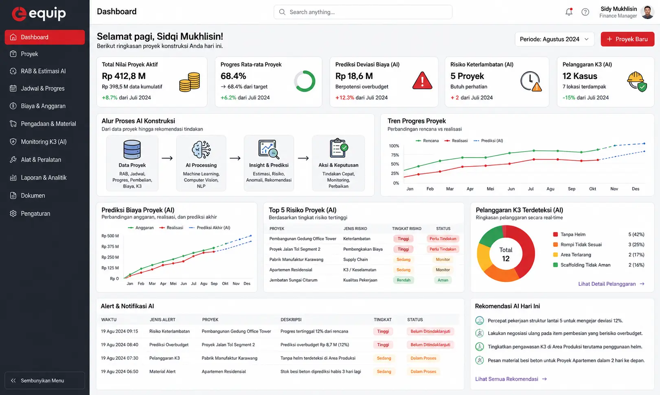Toggle Prediksi (AI) legend in Tren Progres chart

coord(488,140)
